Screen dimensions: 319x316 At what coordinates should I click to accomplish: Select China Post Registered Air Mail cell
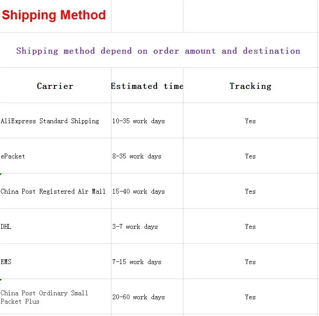coord(53,191)
